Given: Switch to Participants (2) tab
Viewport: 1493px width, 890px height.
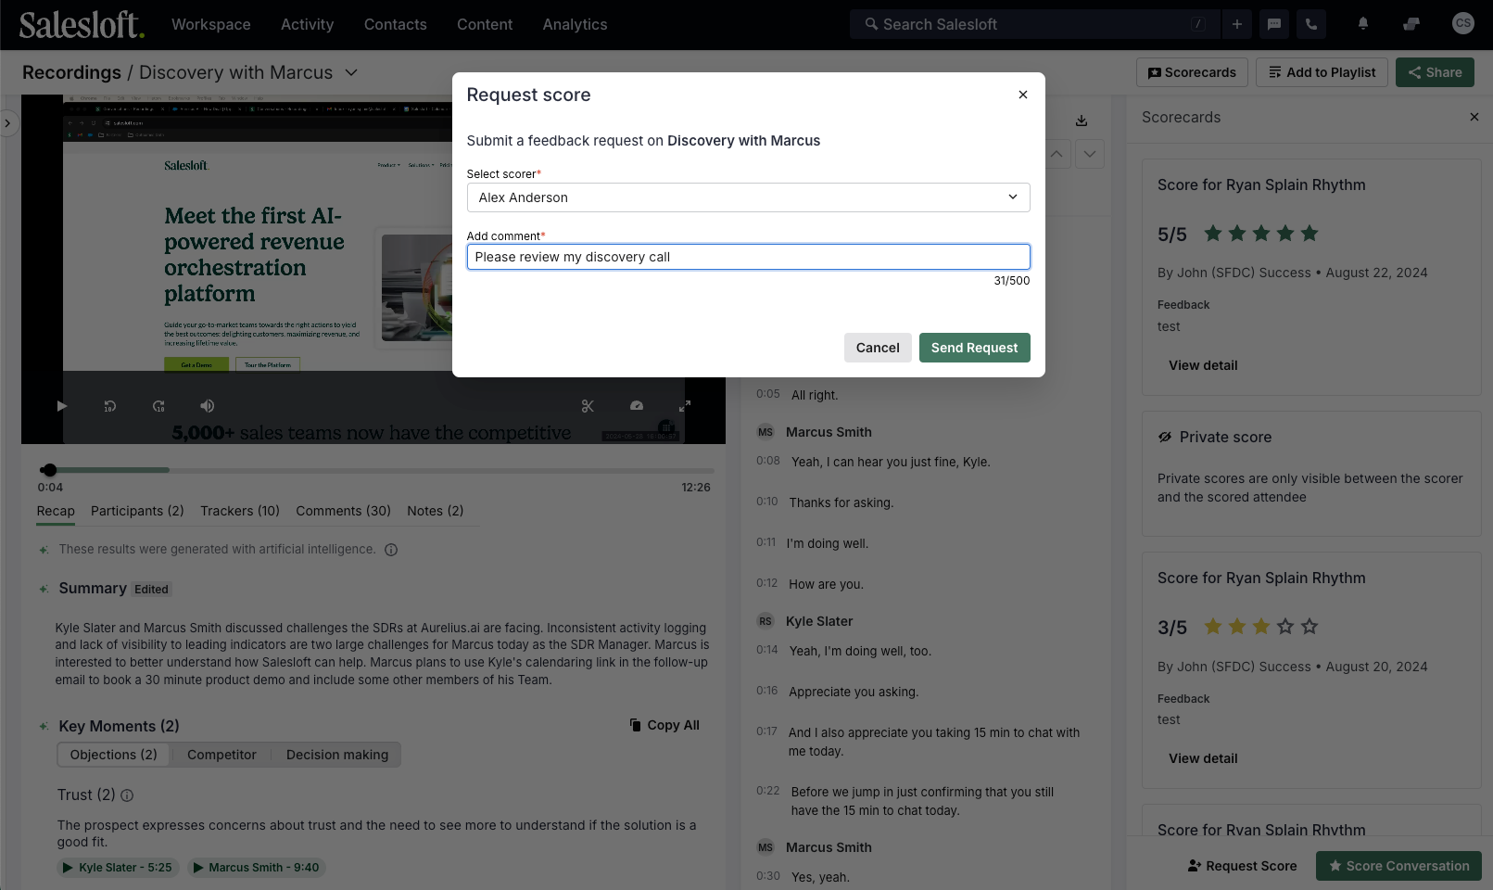Looking at the screenshot, I should point(137,511).
